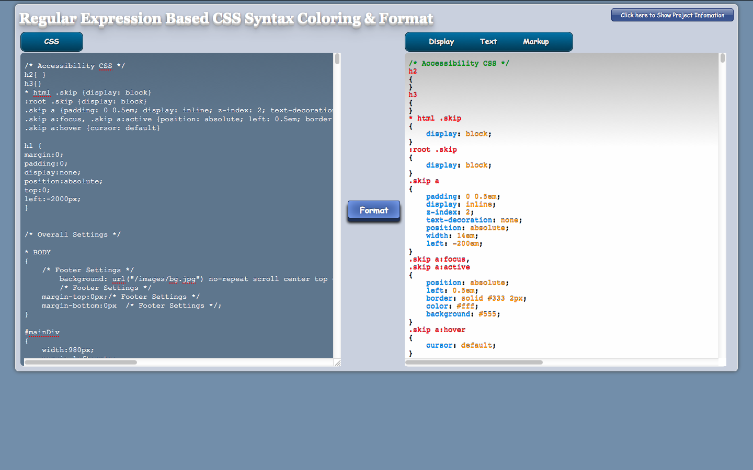Click the red 'h3' selector in output
The width and height of the screenshot is (753, 470).
click(x=413, y=95)
